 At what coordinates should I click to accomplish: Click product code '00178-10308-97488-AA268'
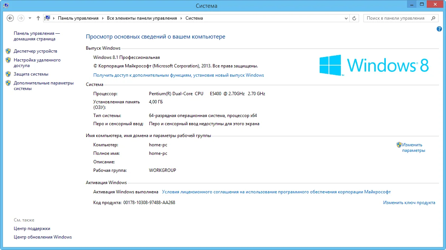149,203
